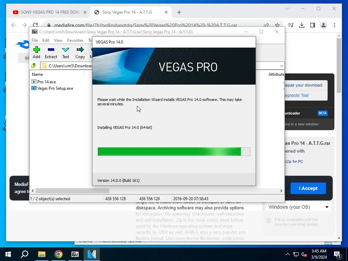Click the installation progress bar
The width and height of the screenshot is (348, 261).
pyautogui.click(x=174, y=152)
